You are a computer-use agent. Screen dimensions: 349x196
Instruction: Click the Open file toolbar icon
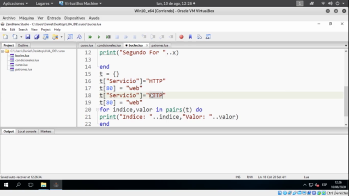(15, 37)
